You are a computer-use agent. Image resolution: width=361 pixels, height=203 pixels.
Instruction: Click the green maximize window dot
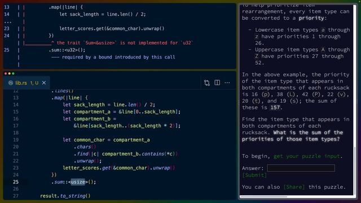[x=13, y=74]
